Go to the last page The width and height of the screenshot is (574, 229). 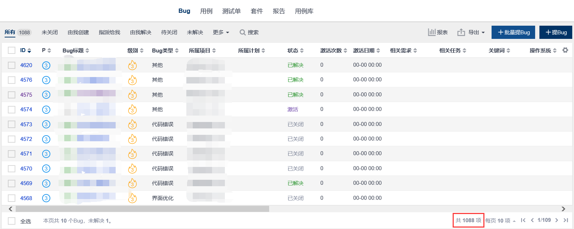point(566,220)
